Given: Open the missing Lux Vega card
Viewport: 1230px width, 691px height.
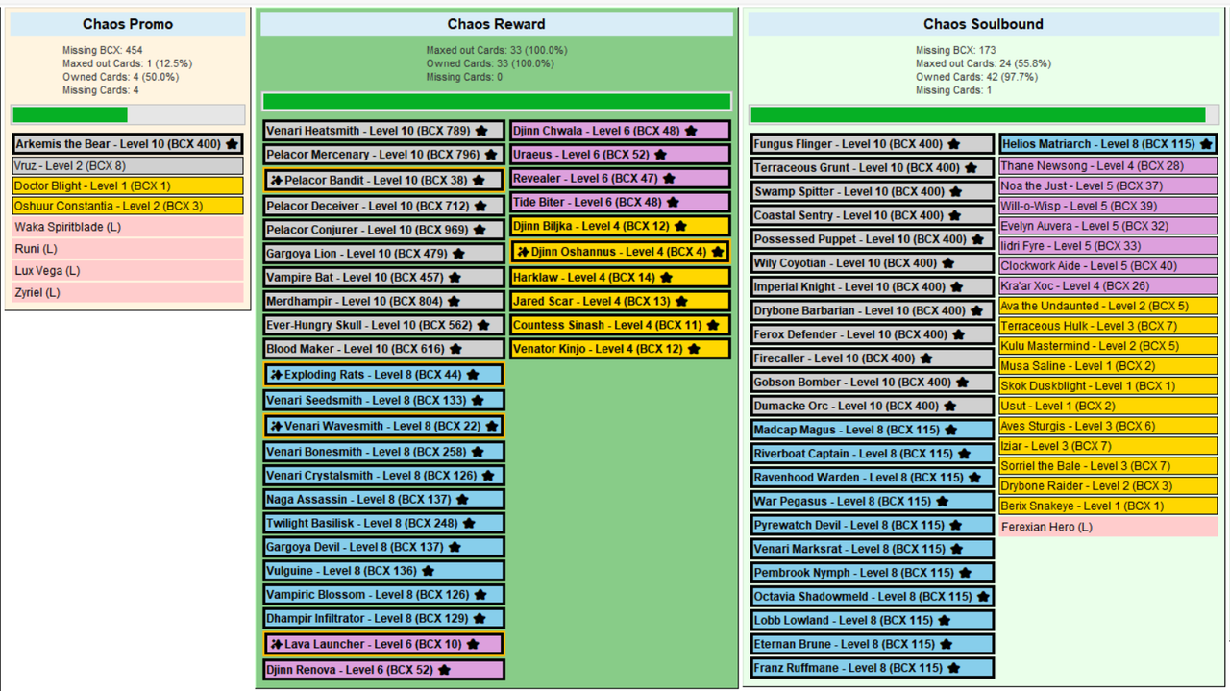Looking at the screenshot, I should (x=128, y=271).
